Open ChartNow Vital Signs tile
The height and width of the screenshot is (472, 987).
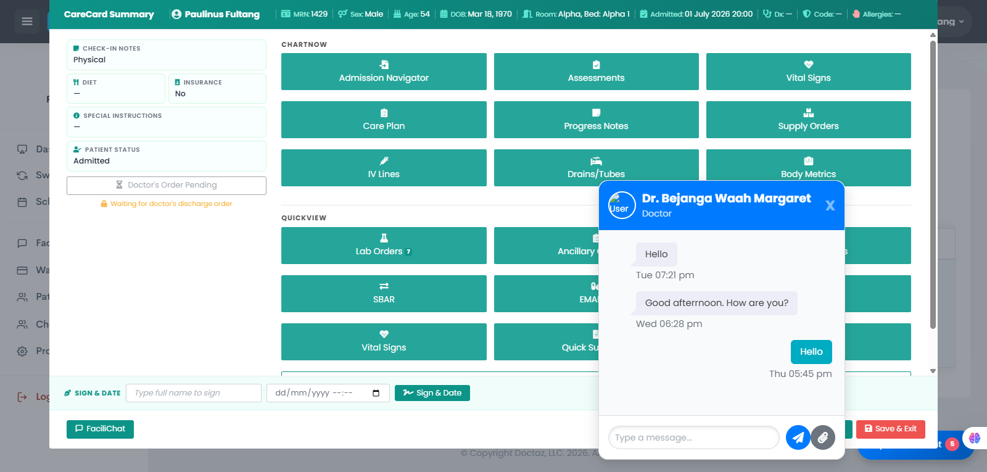tap(808, 72)
